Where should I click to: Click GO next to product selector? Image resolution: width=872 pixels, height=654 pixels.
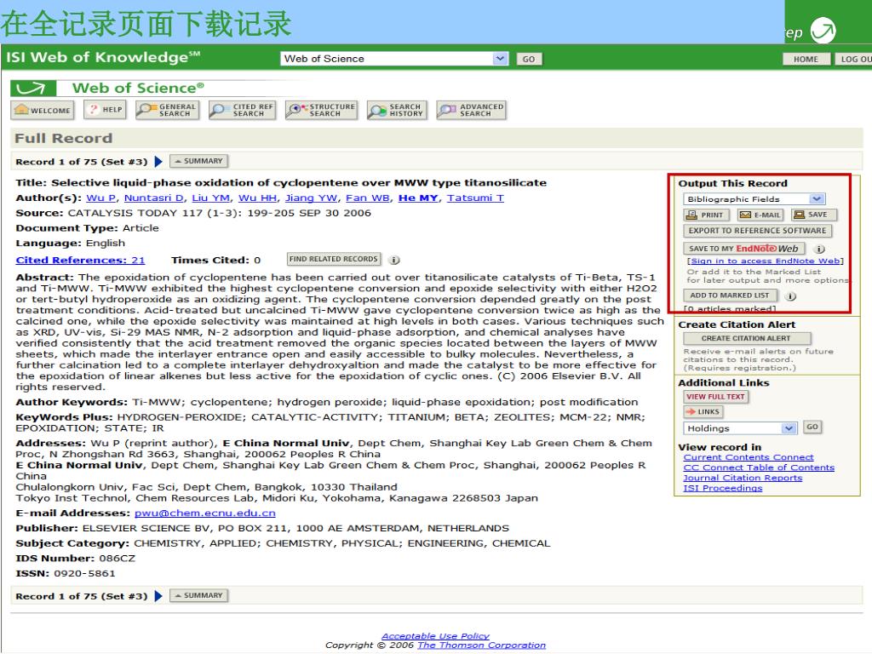click(529, 59)
